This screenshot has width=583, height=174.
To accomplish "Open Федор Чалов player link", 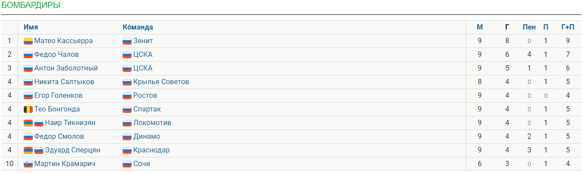I will tap(56, 55).
